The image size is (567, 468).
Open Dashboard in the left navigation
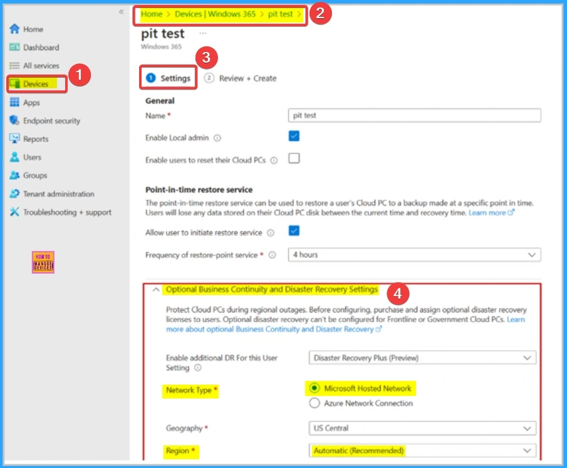41,48
